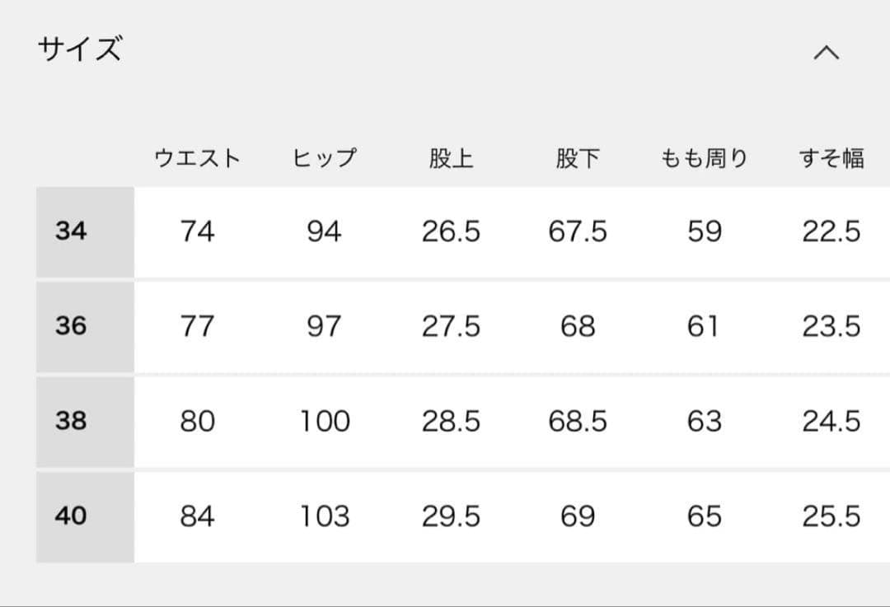Click the inseam value 69 for size 40

[578, 516]
